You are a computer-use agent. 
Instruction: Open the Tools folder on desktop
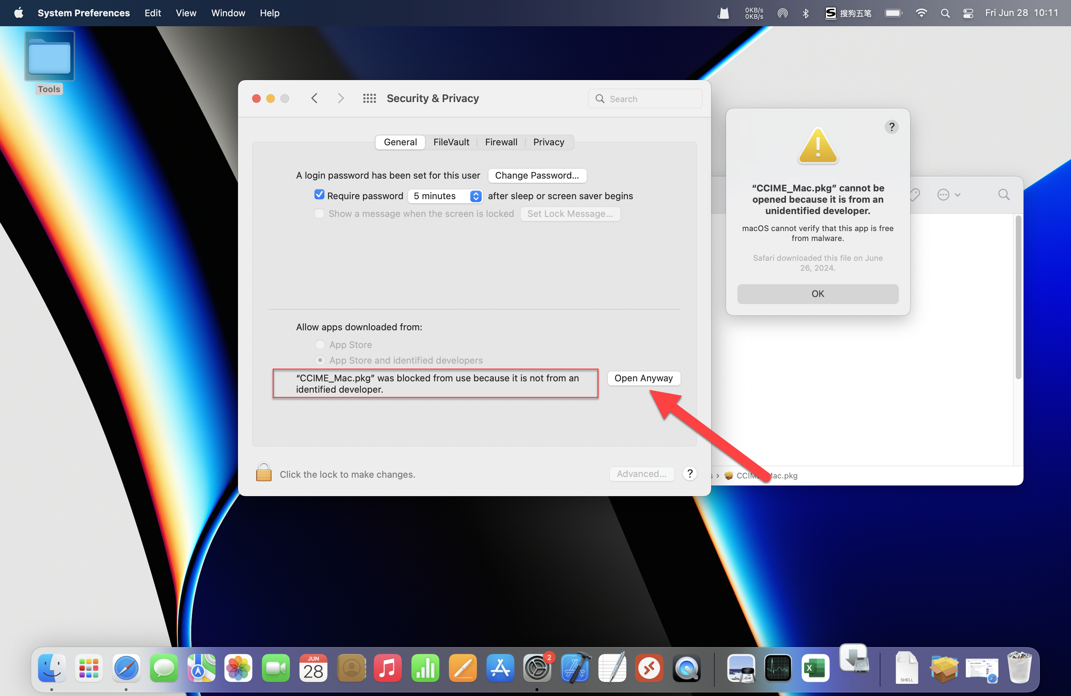click(x=50, y=57)
